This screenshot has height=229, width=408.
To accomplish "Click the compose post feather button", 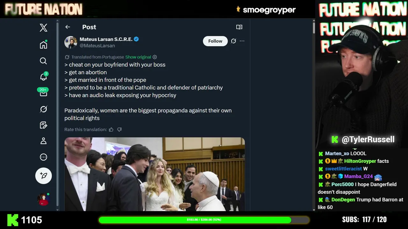I will click(x=44, y=176).
